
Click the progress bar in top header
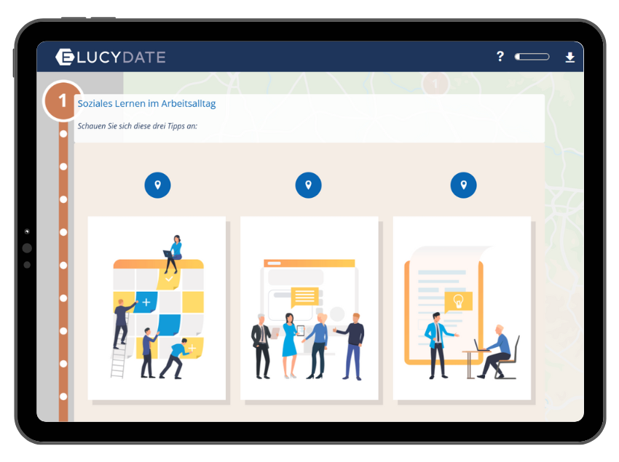point(532,57)
